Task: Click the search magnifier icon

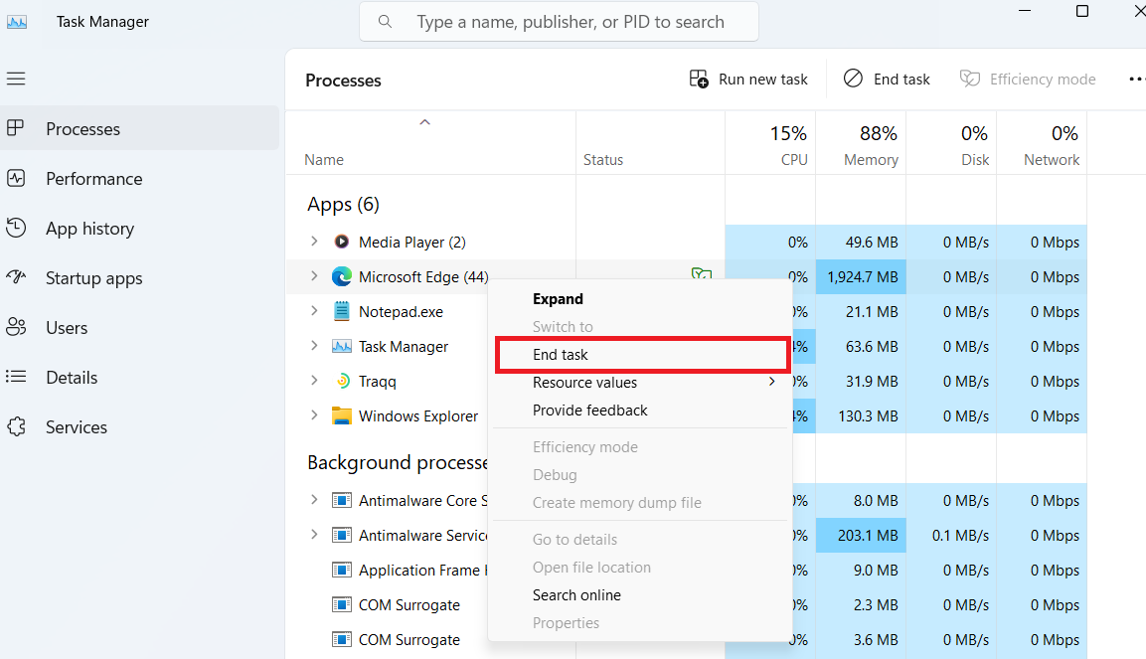Action: [386, 22]
